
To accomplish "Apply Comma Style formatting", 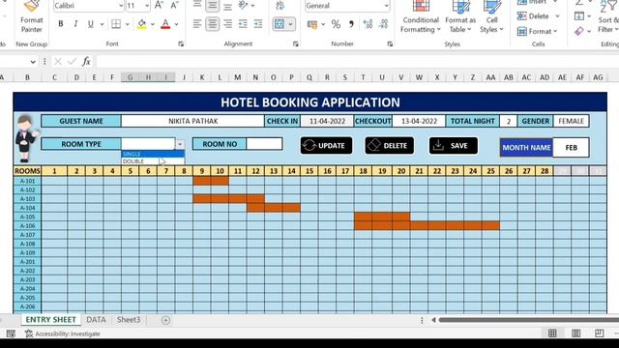I will [x=351, y=24].
